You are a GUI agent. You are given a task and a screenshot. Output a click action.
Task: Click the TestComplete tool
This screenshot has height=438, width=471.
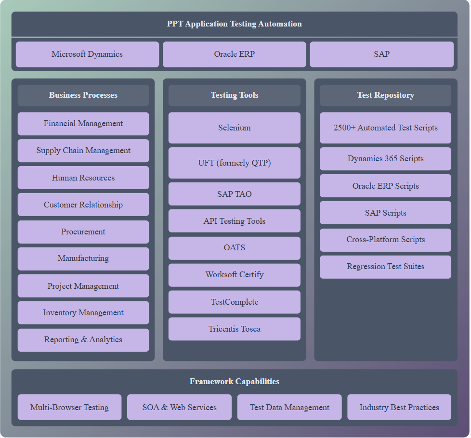click(235, 302)
